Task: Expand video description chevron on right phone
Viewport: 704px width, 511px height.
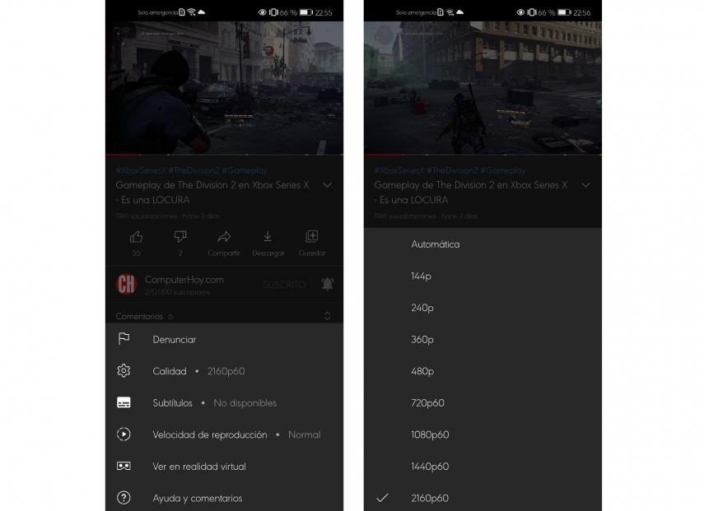Action: (585, 185)
